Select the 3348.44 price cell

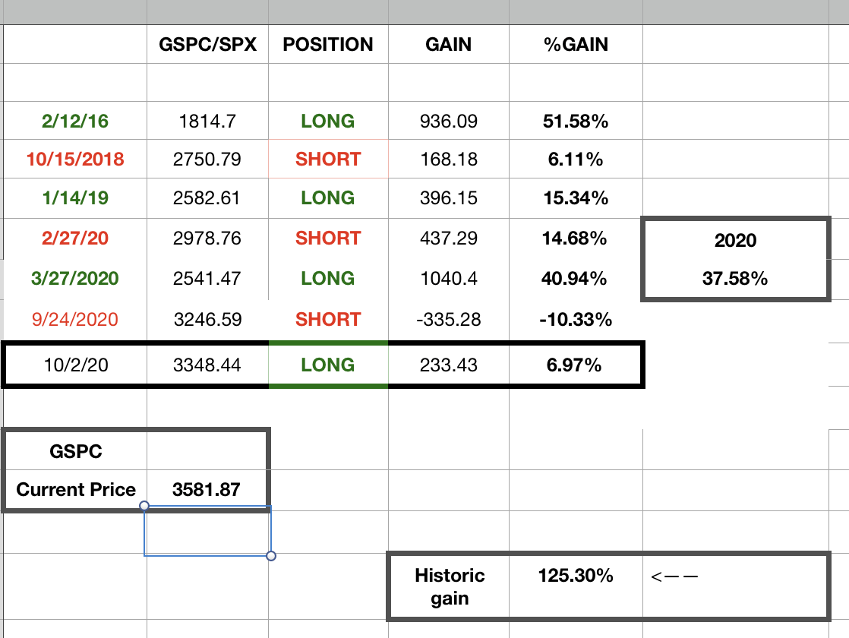pyautogui.click(x=207, y=365)
